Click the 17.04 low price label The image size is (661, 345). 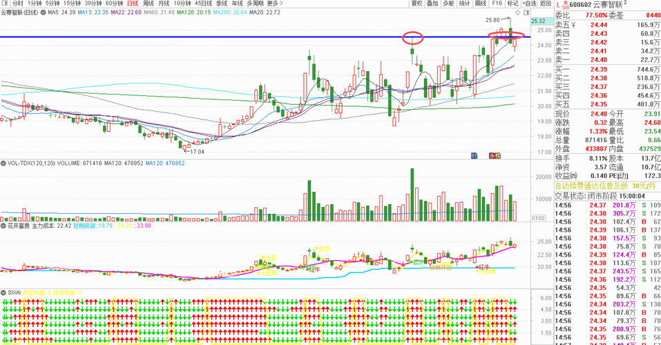point(198,152)
